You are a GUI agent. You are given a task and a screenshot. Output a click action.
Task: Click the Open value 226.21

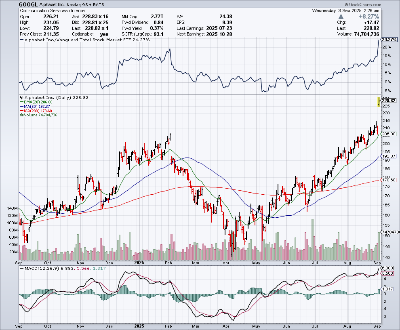pyautogui.click(x=51, y=17)
